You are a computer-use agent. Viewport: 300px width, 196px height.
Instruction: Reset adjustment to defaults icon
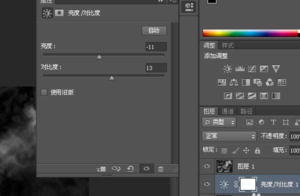point(130,168)
